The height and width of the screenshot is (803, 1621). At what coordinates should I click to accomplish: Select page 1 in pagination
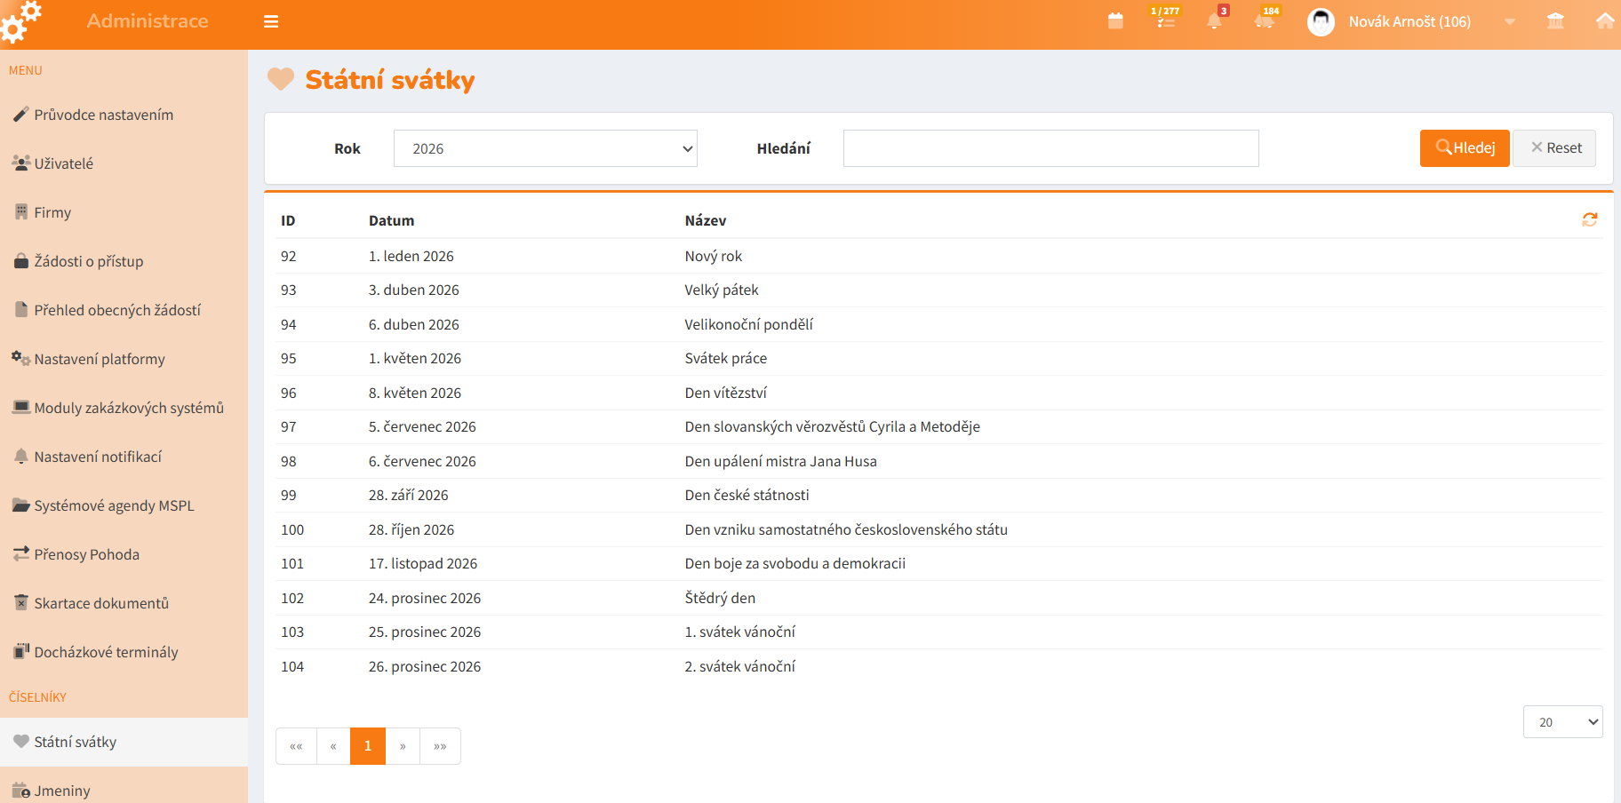pos(368,746)
